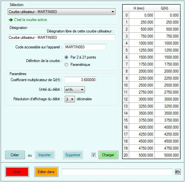This screenshot has height=182, width=185.
Task: Click Q(H) cell 5000.000 in row 20
Action: 167,155
